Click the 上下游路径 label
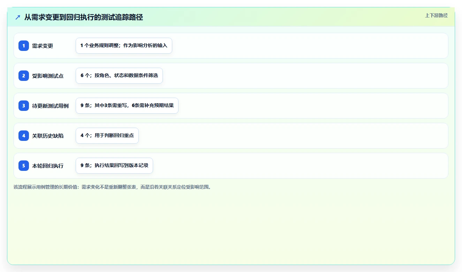This screenshot has width=462, height=272. [x=436, y=15]
